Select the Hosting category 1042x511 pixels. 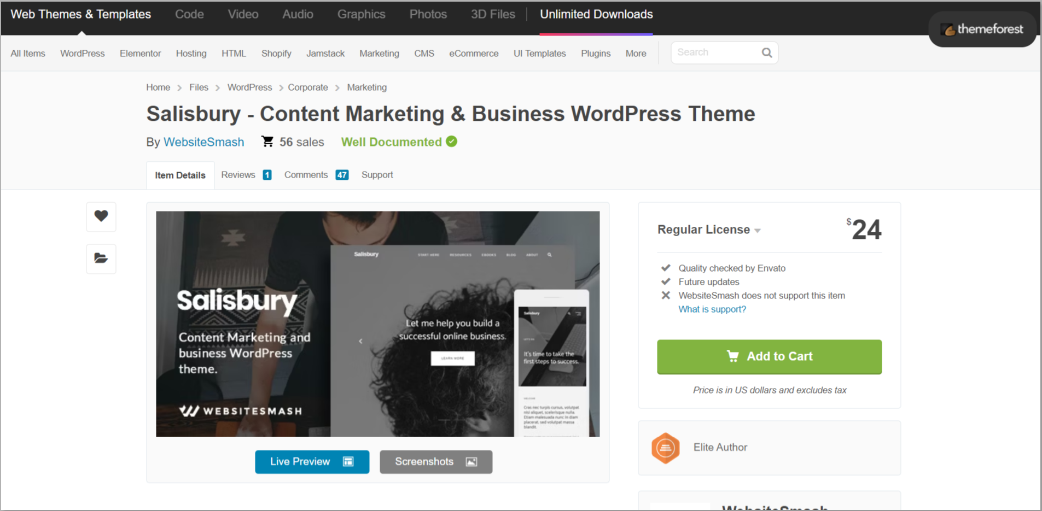(x=191, y=54)
